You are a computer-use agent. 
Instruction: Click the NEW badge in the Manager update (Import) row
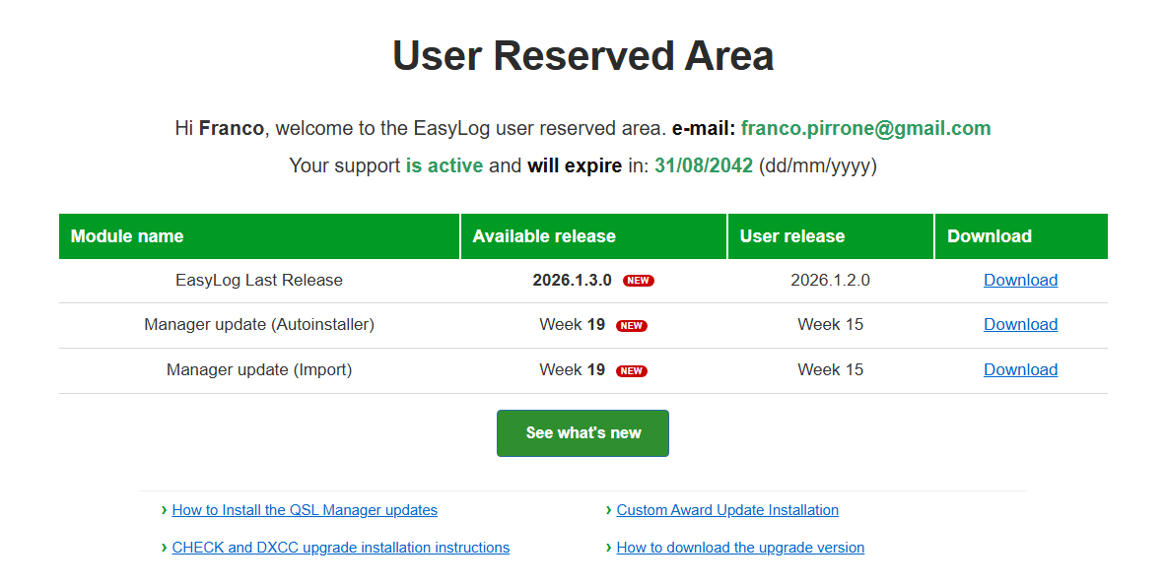(631, 371)
